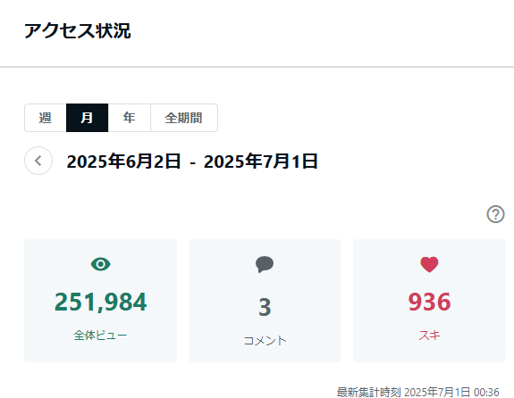Click the gray comment bubble icon

click(265, 264)
